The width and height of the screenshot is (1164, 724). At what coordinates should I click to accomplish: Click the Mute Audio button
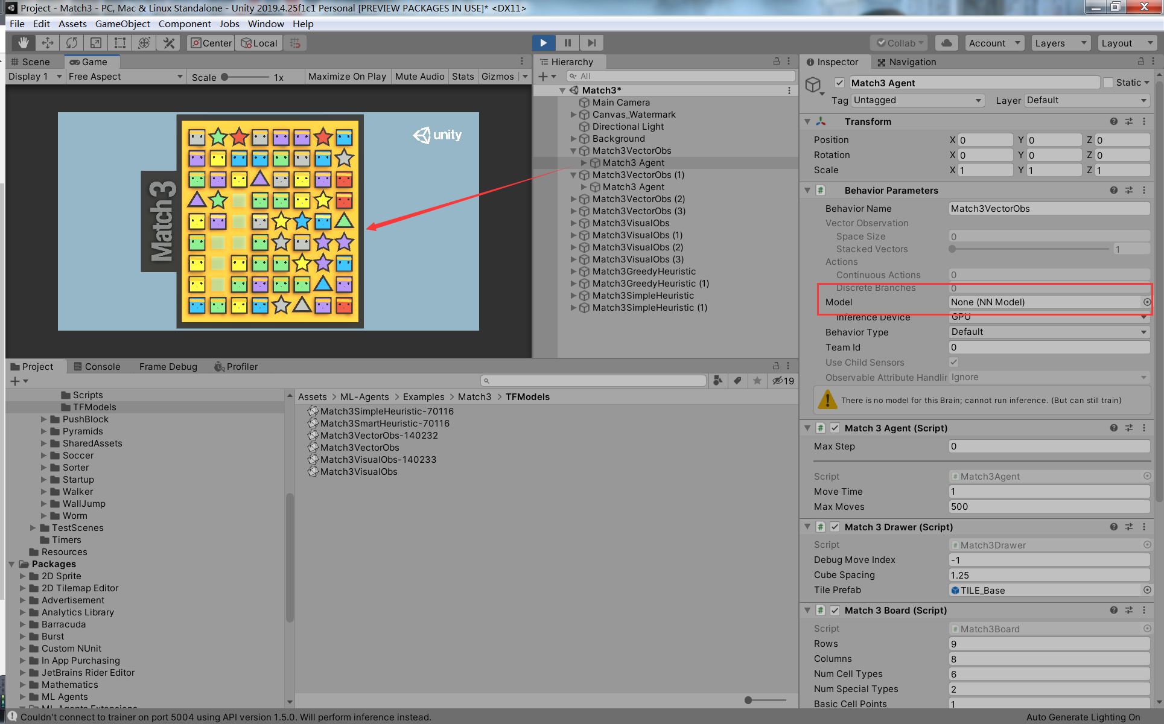click(419, 76)
